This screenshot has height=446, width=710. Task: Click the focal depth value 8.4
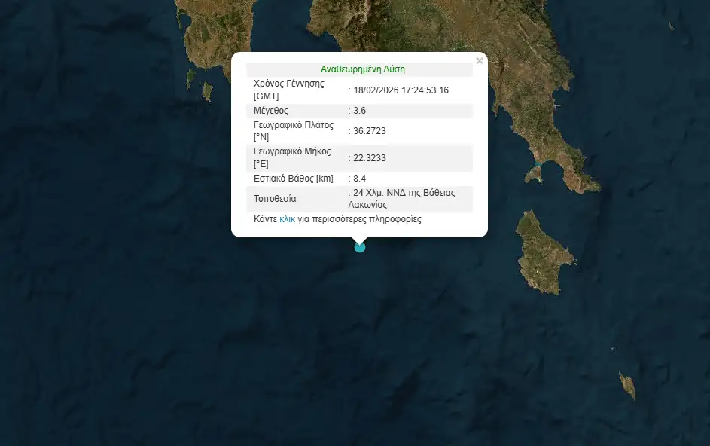[x=360, y=179]
